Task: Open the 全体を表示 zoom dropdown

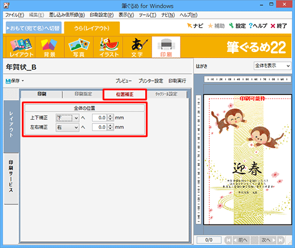Action: coord(273,66)
